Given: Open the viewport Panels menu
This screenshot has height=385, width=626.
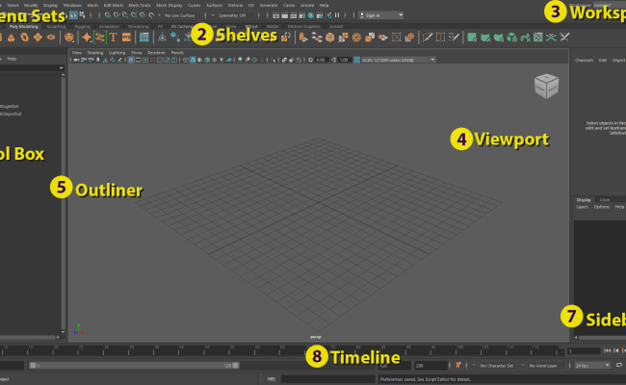Looking at the screenshot, I should tap(177, 53).
